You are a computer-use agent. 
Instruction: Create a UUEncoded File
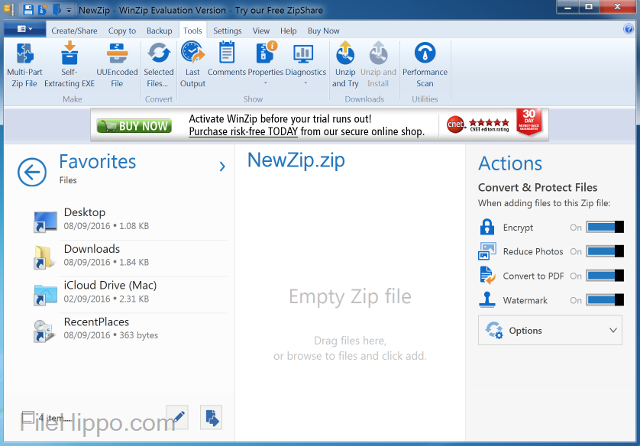click(x=116, y=65)
